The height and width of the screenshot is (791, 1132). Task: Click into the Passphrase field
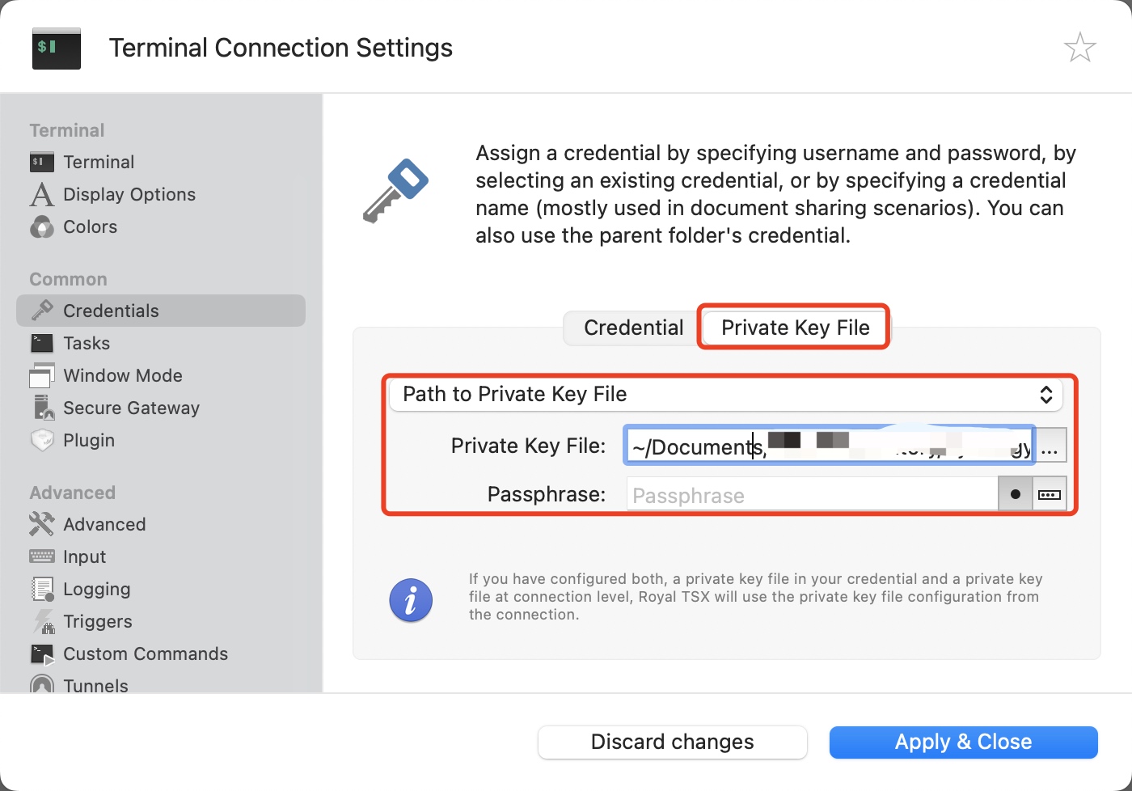click(x=812, y=495)
